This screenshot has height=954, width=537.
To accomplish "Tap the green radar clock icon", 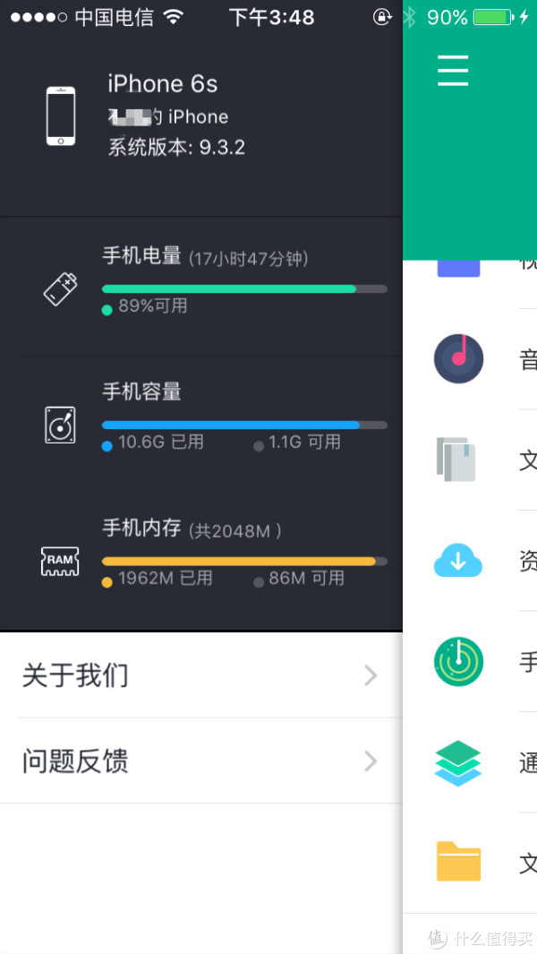I will click(x=458, y=661).
